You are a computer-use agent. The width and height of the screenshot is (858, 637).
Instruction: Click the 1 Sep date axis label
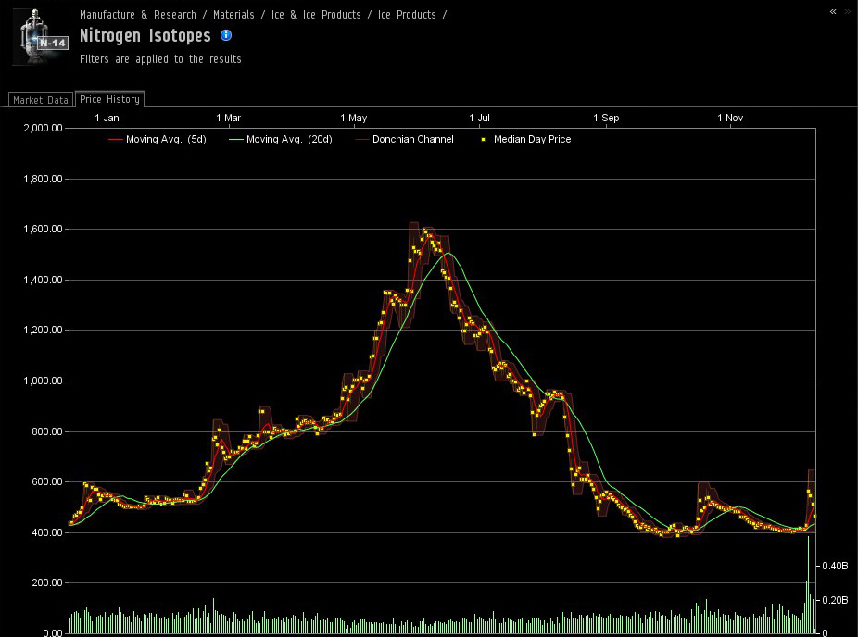pyautogui.click(x=606, y=118)
